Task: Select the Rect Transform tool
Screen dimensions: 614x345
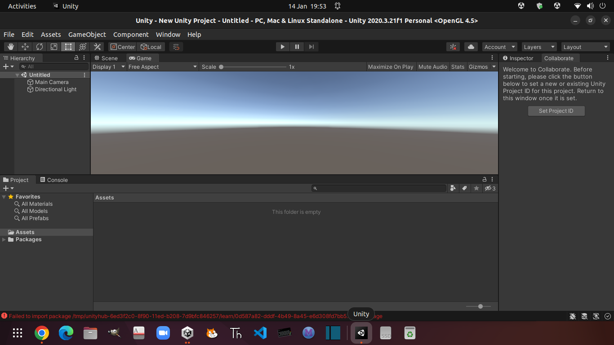Action: pos(68,46)
